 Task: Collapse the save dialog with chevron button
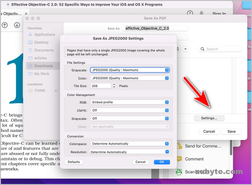pos(186,49)
